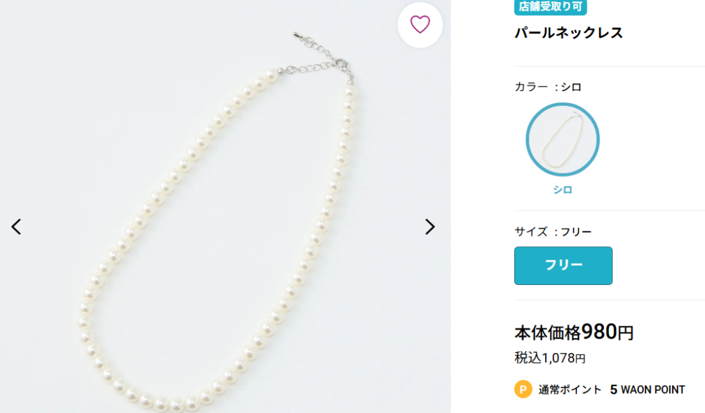The image size is (705, 413).
Task: Advance to the next product image
Action: 430,226
